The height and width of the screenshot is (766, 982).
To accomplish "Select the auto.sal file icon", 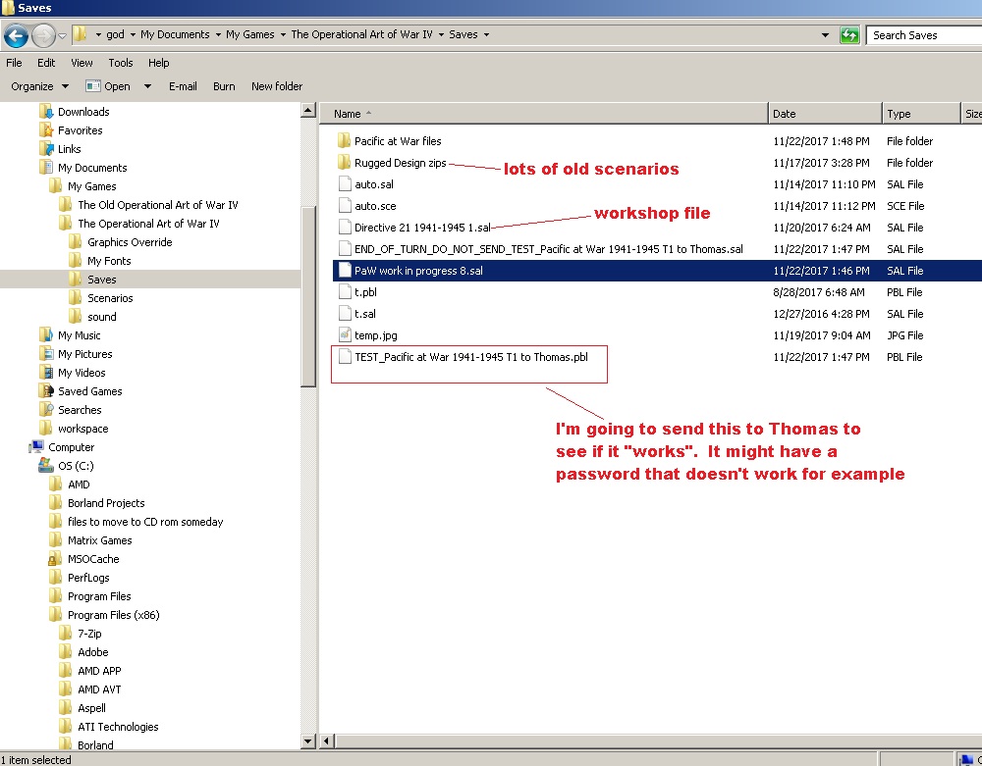I will [x=345, y=183].
